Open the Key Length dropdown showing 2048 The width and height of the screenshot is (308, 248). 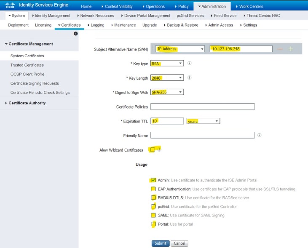(x=167, y=78)
